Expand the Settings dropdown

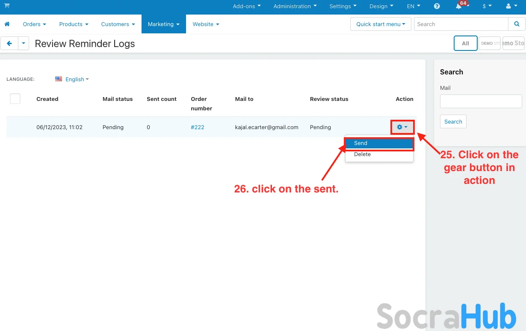click(343, 6)
